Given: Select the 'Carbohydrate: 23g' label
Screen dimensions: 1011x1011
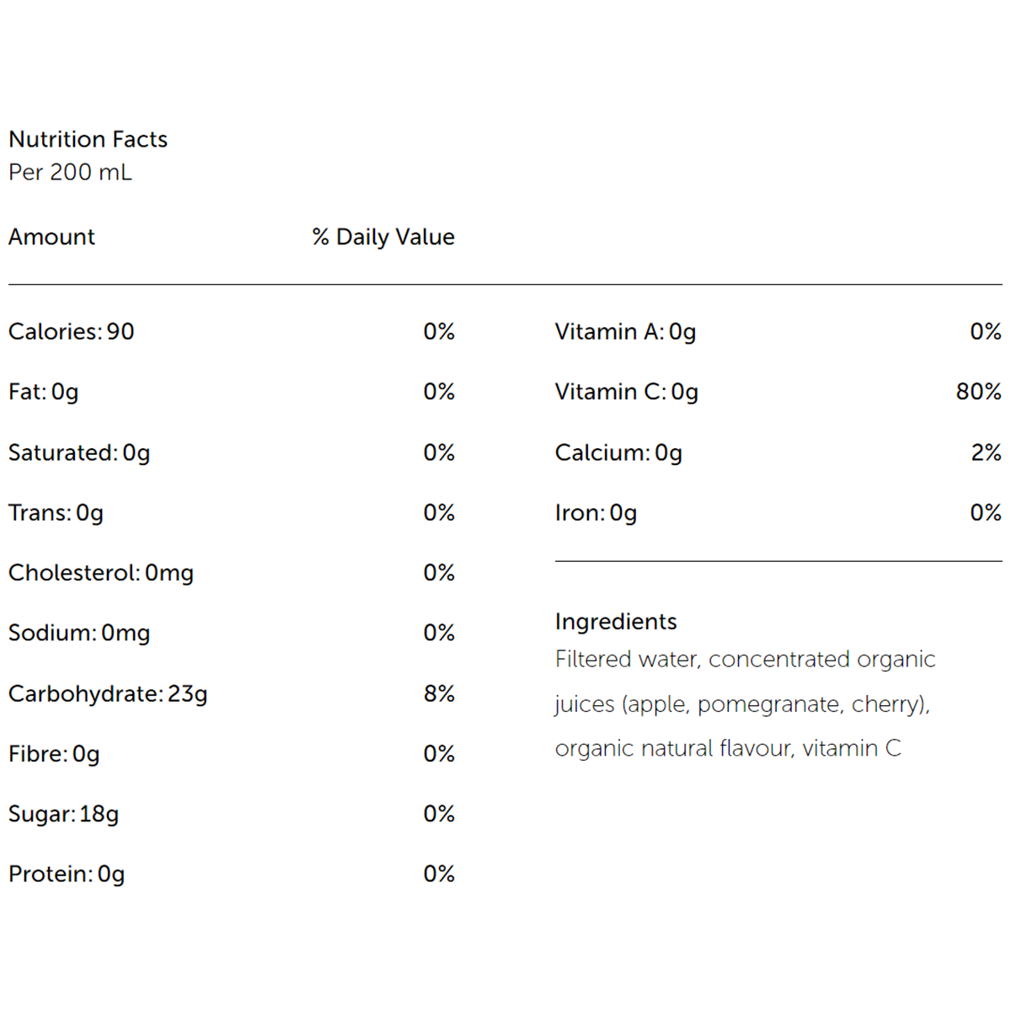Looking at the screenshot, I should [x=108, y=693].
